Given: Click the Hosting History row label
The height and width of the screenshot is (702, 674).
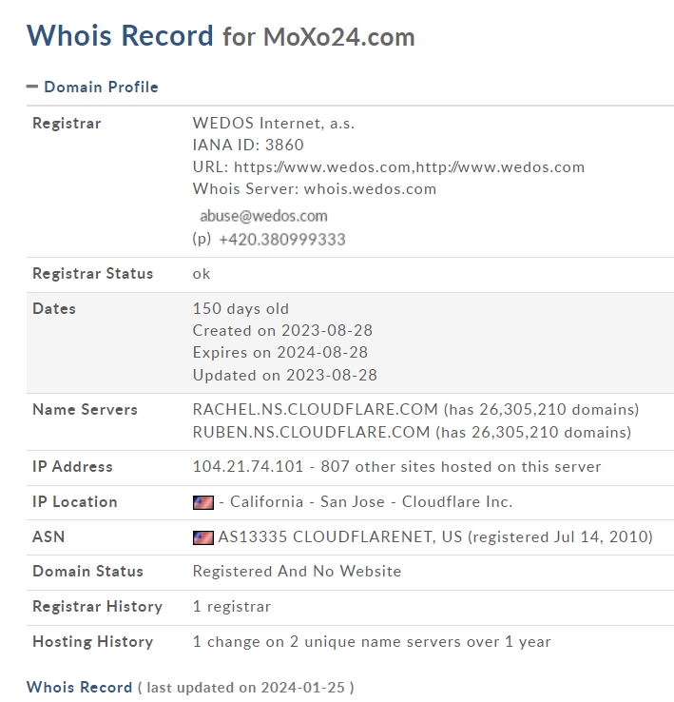Looking at the screenshot, I should [92, 641].
